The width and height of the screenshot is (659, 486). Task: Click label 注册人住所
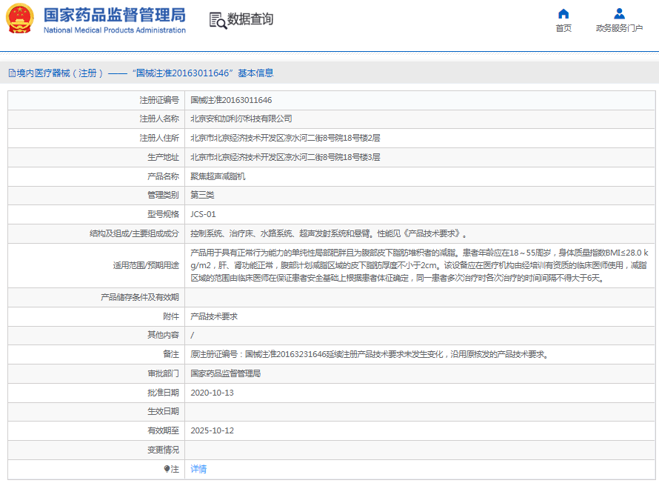[159, 138]
